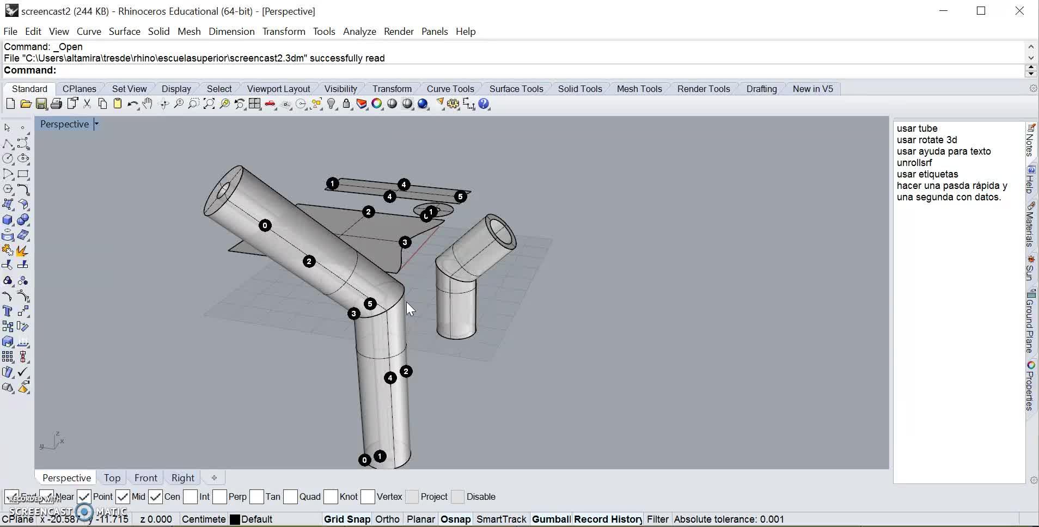Click the Save file icon

coord(41,104)
